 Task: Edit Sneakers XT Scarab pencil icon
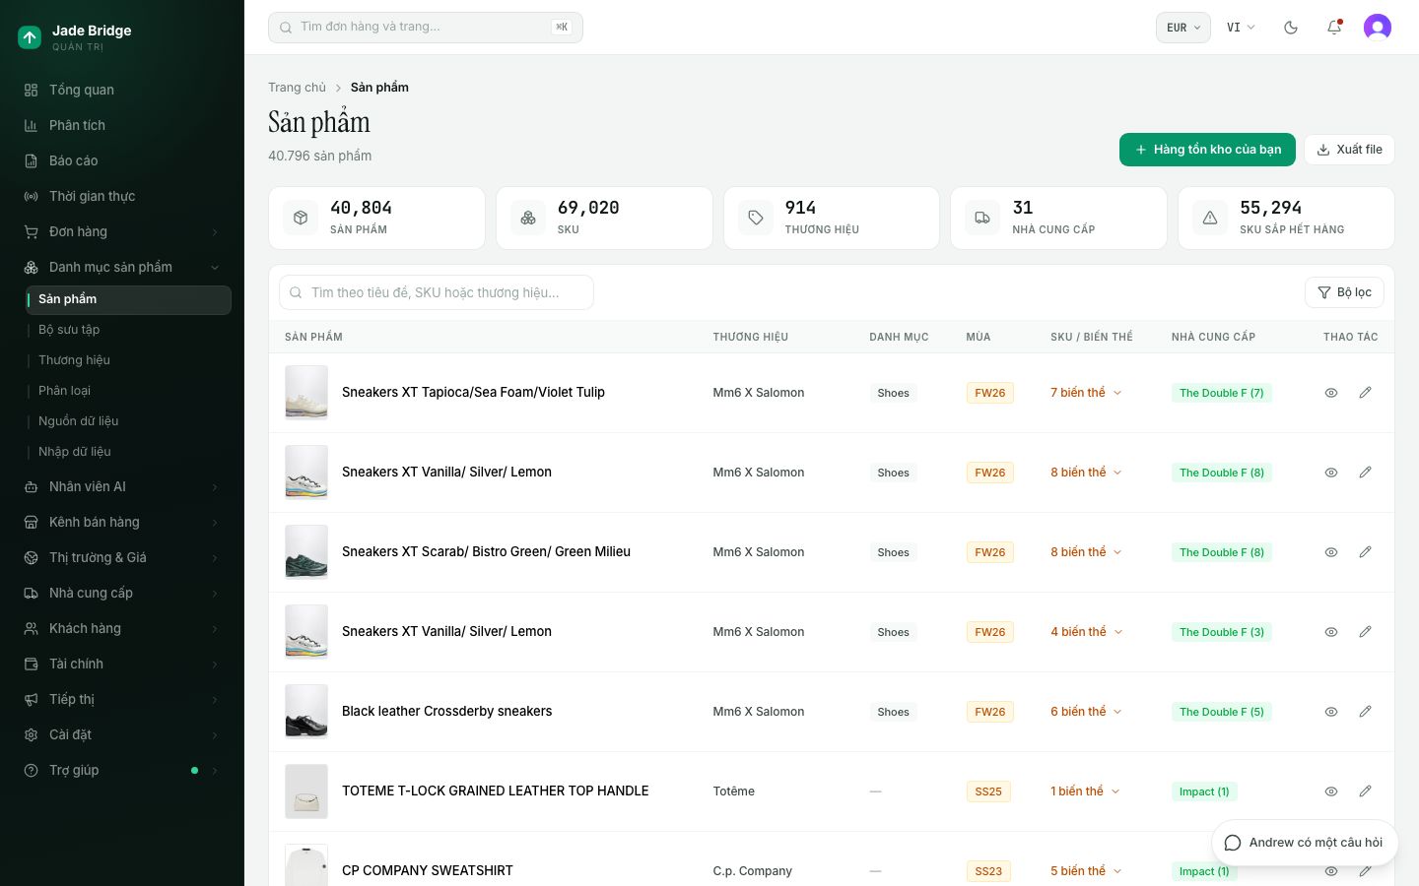(x=1365, y=552)
